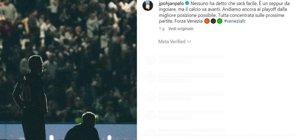Click the black circle emoji
This screenshot has height=140, width=295.
(x=213, y=21)
